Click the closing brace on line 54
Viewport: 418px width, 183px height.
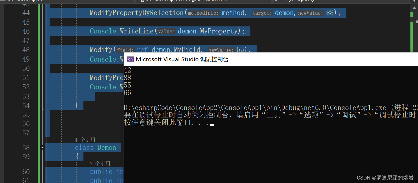(77, 105)
